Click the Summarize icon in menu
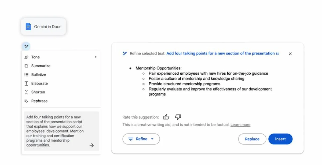This screenshot has height=165, width=322. point(26,66)
